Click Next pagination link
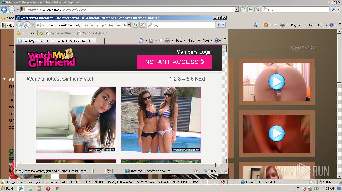 tap(200, 79)
